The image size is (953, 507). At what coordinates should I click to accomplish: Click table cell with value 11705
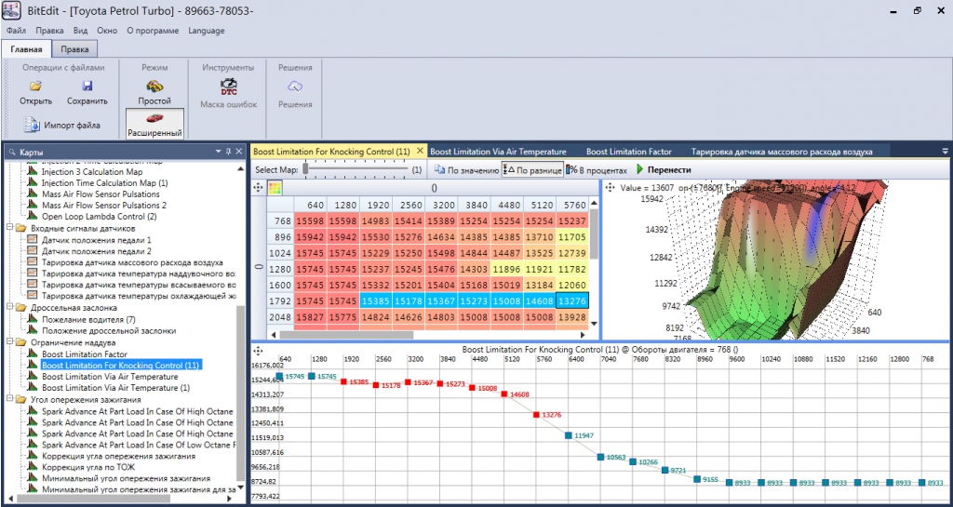pyautogui.click(x=572, y=237)
